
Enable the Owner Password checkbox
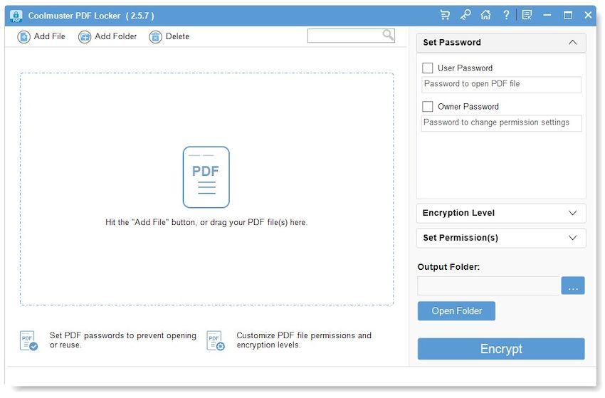[428, 107]
